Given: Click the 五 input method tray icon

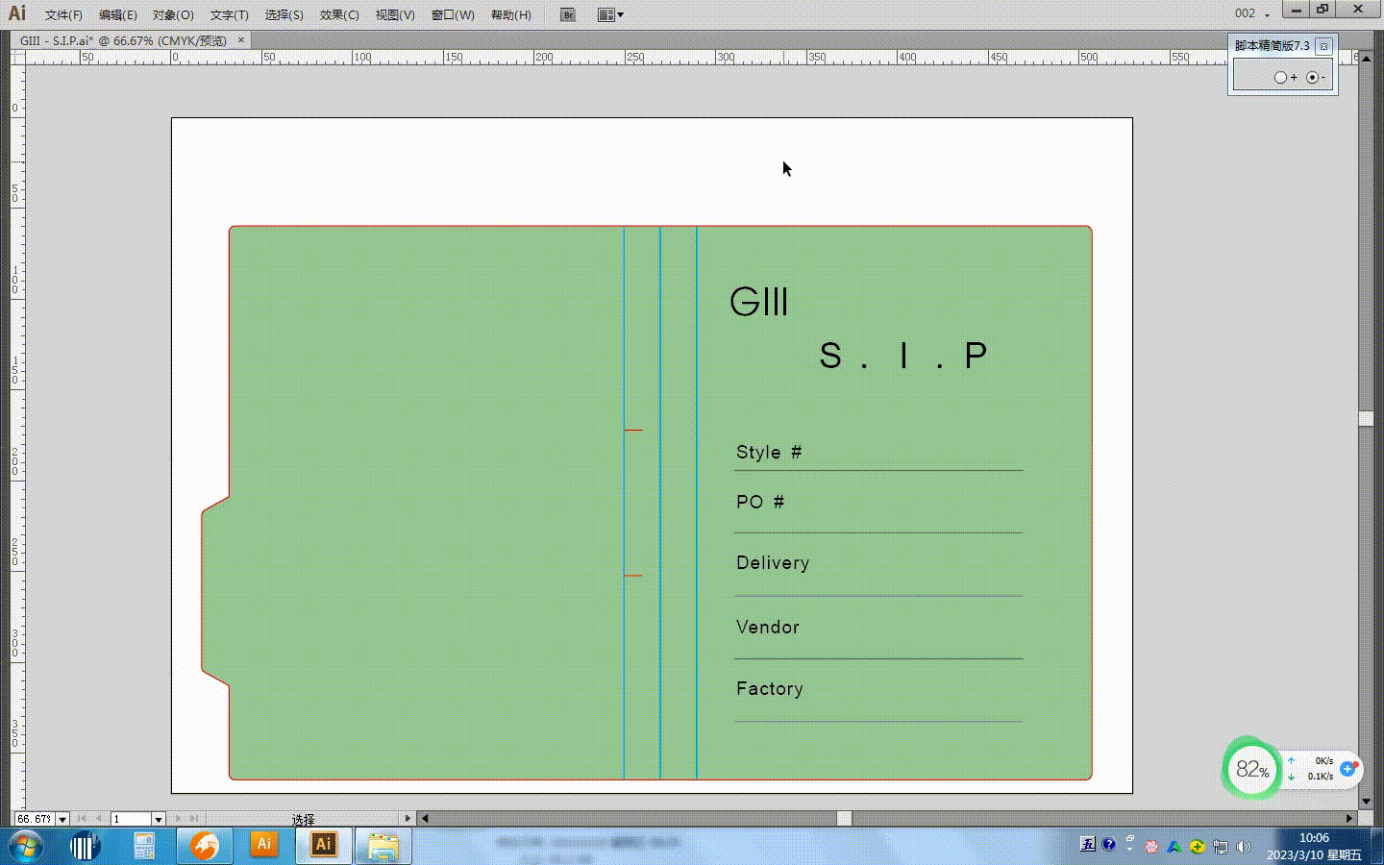Looking at the screenshot, I should pos(1087,845).
